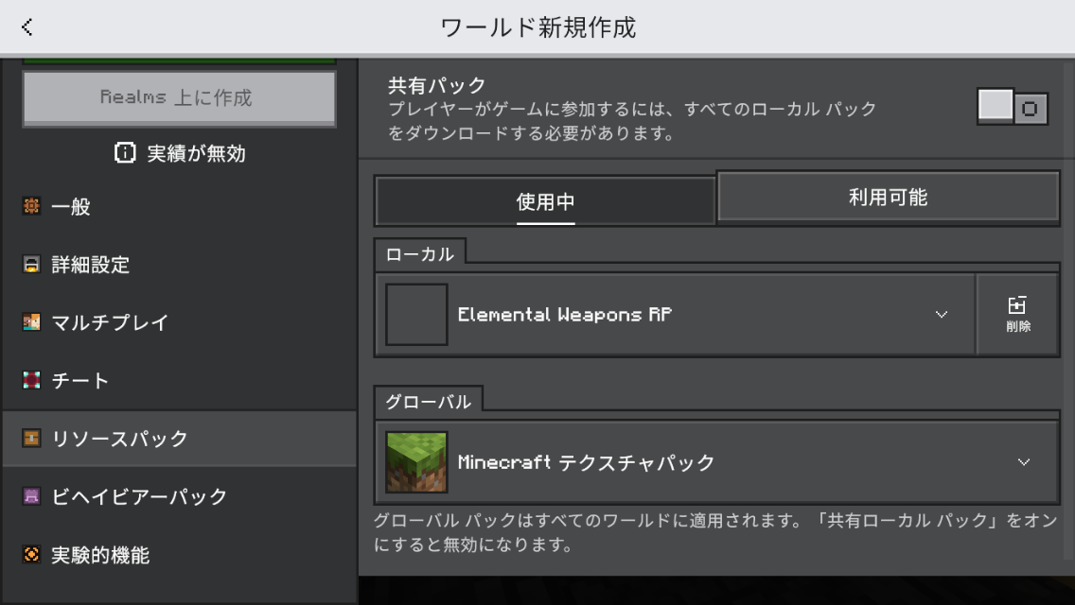Click the Elemental Weapons RP pack thumbnail
1075x605 pixels.
click(x=416, y=315)
